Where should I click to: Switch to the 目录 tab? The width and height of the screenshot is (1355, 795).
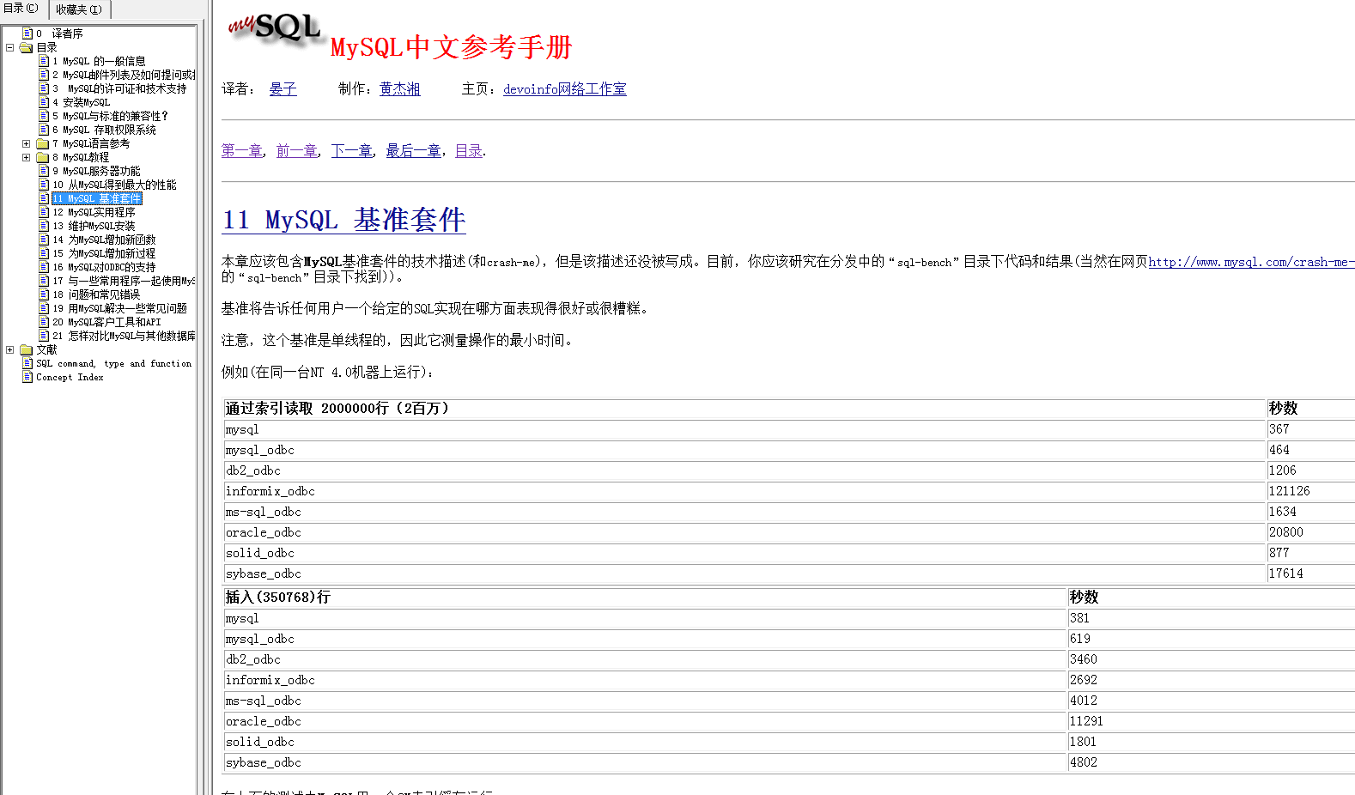click(x=21, y=9)
